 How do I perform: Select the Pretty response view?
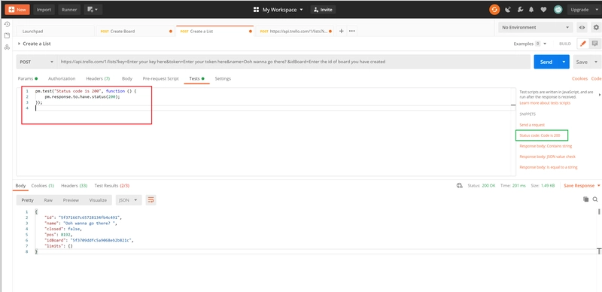27,199
